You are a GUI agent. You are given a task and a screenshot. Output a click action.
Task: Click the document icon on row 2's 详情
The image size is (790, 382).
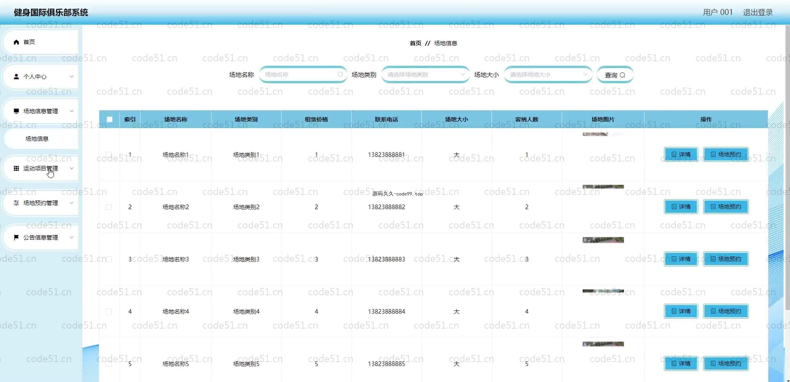(674, 207)
